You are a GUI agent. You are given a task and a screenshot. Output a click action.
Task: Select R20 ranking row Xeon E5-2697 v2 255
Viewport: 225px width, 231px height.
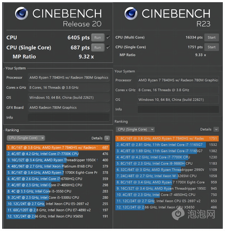58,204
